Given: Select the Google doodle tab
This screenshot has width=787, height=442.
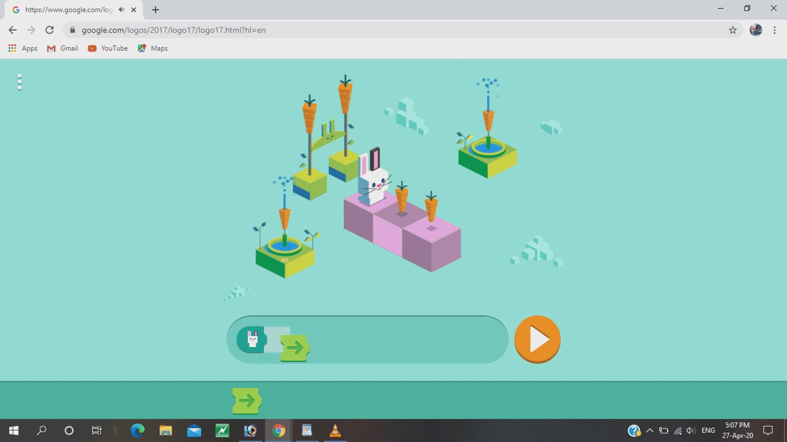Looking at the screenshot, I should coord(74,10).
